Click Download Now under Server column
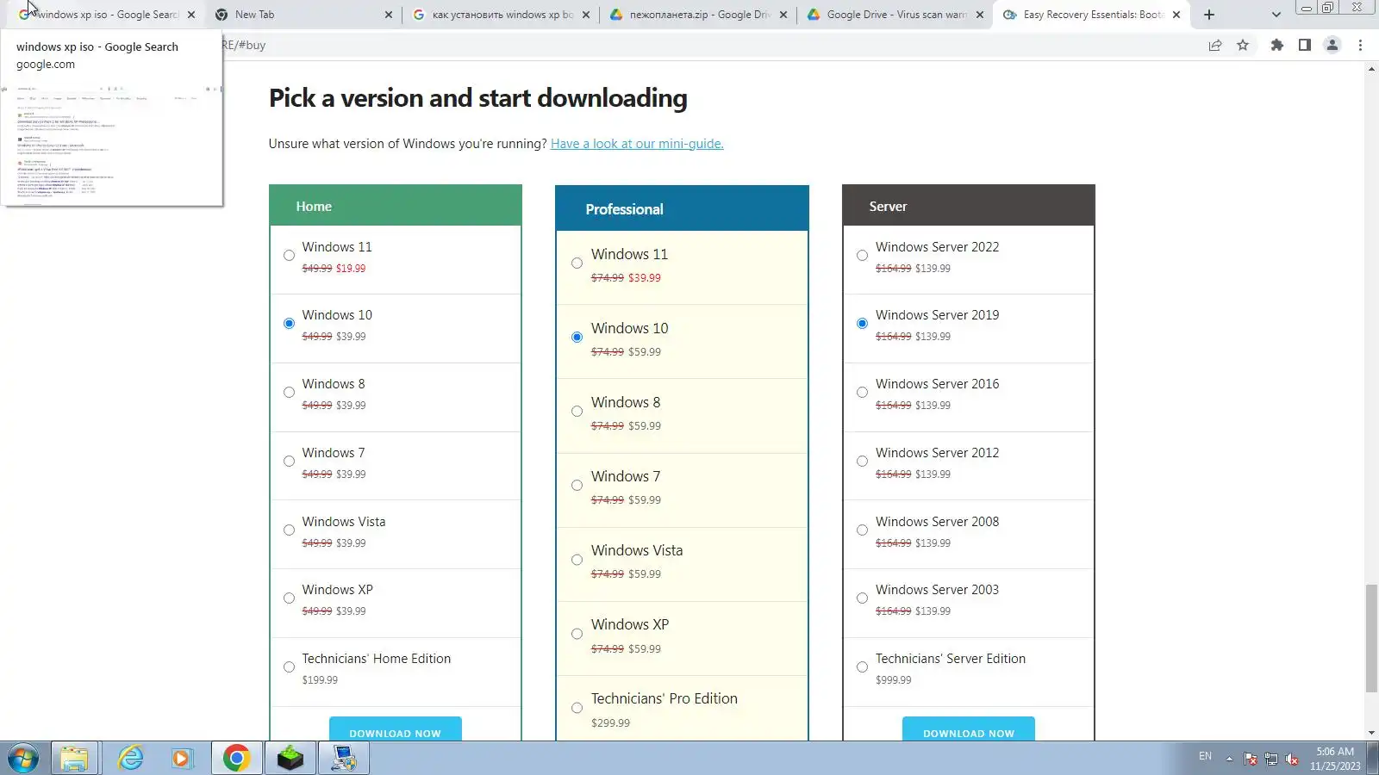1379x775 pixels. (969, 729)
